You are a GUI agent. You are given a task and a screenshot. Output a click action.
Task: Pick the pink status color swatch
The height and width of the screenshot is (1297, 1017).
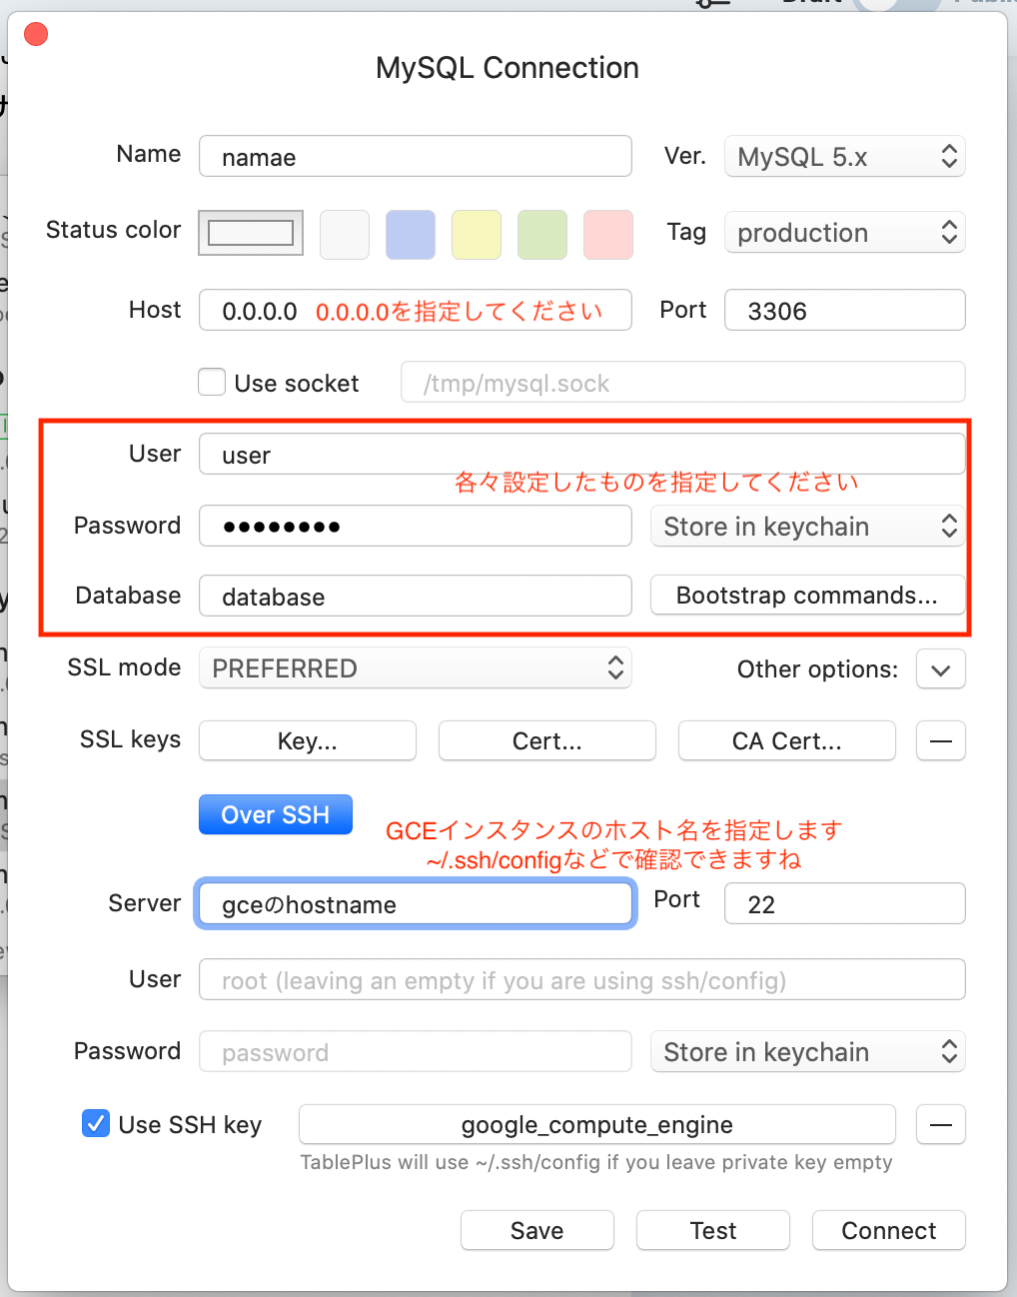pyautogui.click(x=608, y=235)
